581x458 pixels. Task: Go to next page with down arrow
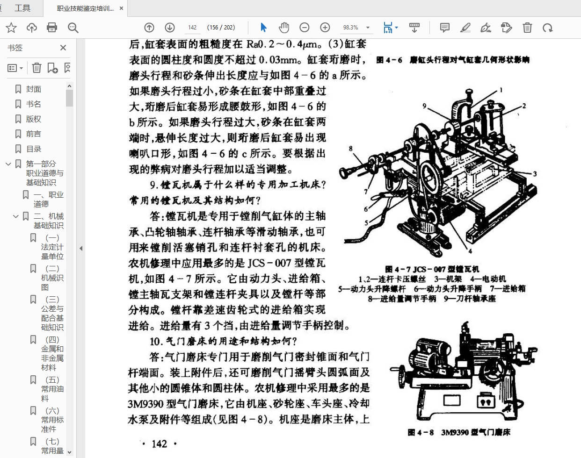click(169, 28)
